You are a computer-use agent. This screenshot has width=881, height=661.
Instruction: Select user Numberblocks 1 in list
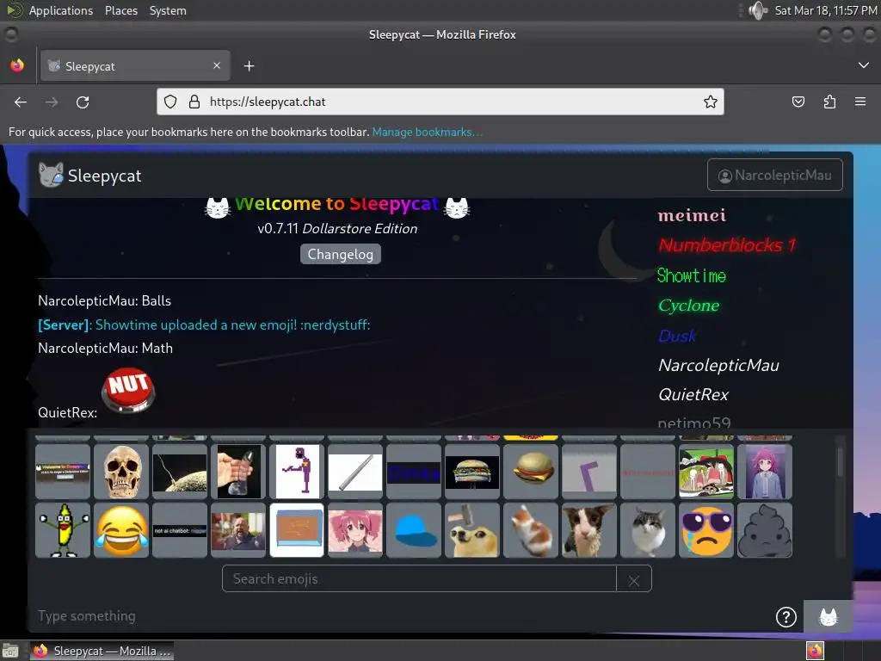click(x=727, y=245)
